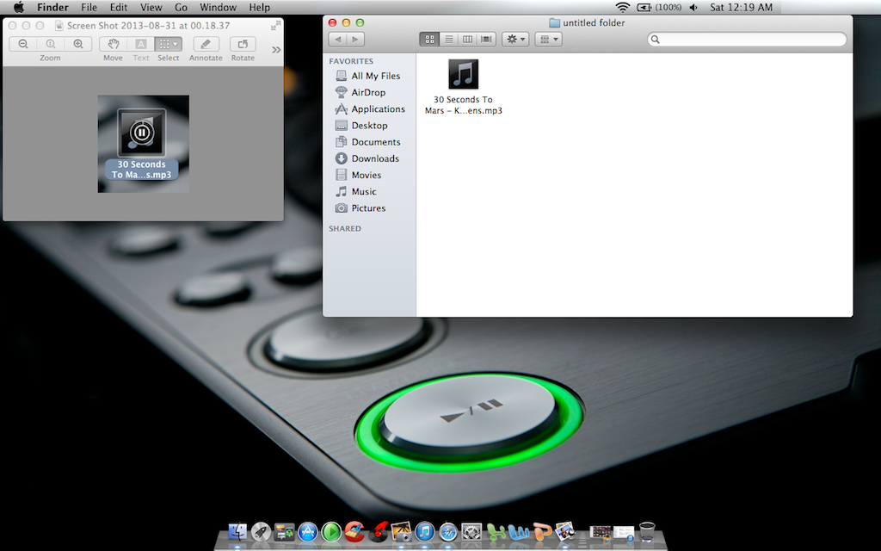Open iTunes from the Dock
This screenshot has width=881, height=551.
pos(425,531)
